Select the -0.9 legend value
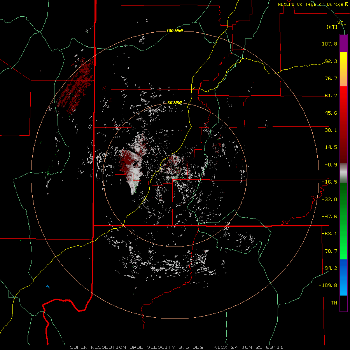 click(331, 165)
